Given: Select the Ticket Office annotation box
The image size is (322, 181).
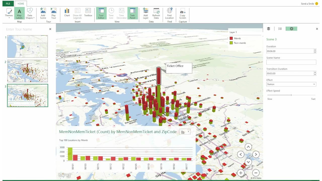Looking at the screenshot, I should pyautogui.click(x=179, y=68).
